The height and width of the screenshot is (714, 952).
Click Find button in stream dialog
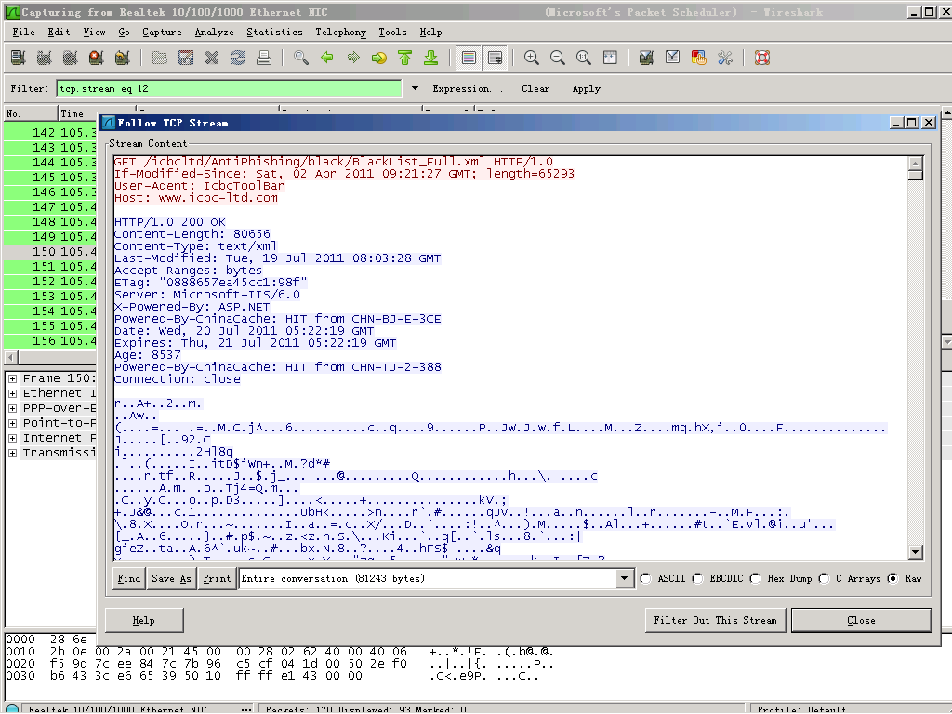pos(128,578)
